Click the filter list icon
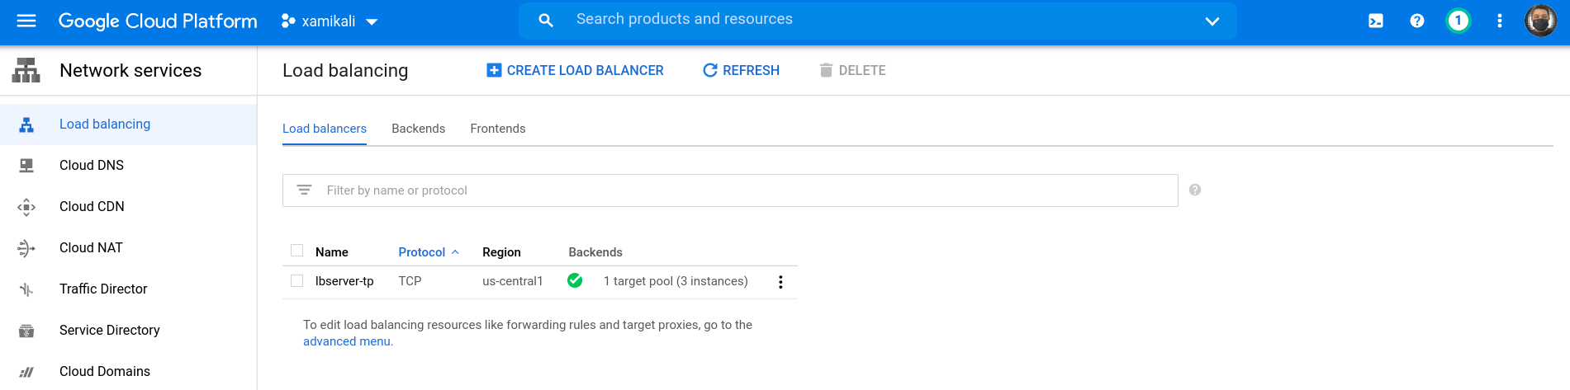The width and height of the screenshot is (1570, 390). [304, 190]
